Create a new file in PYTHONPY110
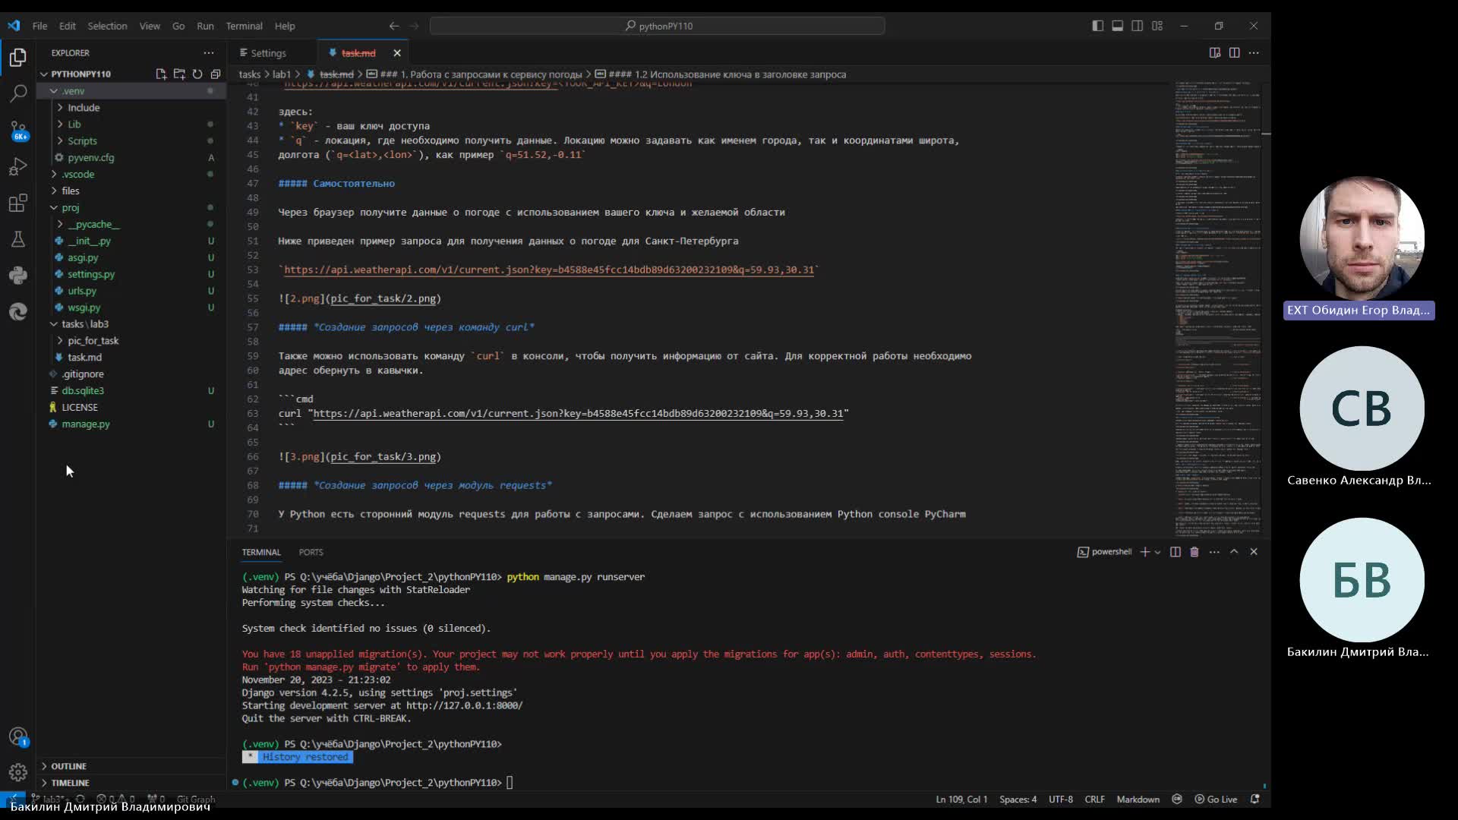The image size is (1458, 820). pos(161,74)
